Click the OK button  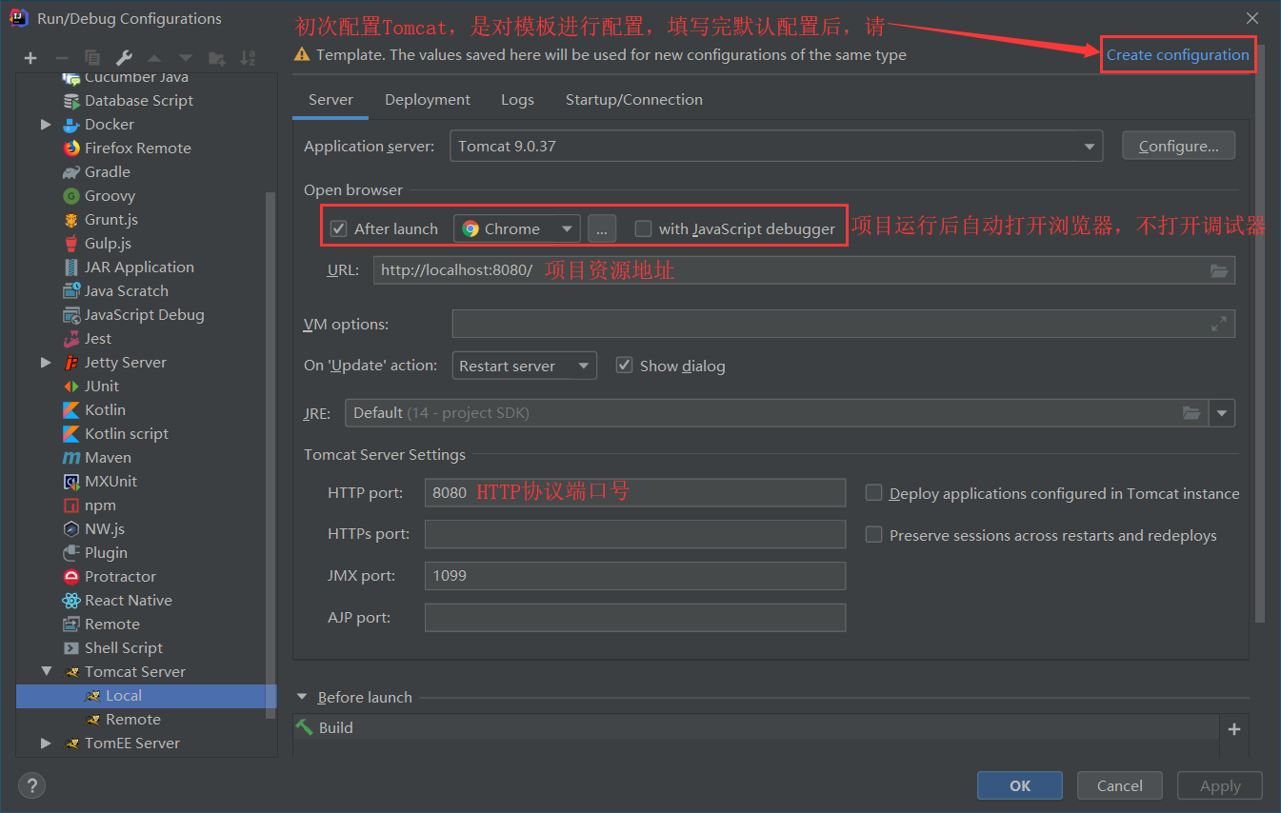(x=1020, y=785)
